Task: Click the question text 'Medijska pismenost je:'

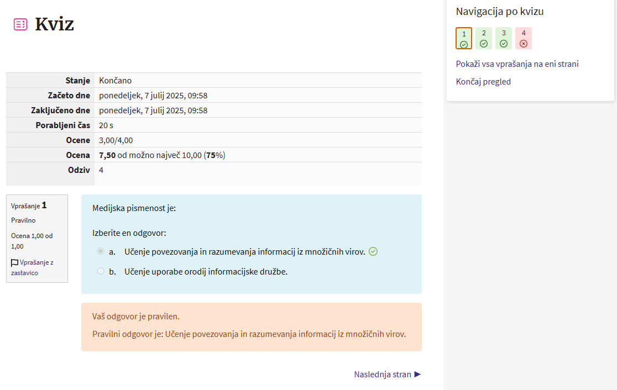Action: (134, 208)
